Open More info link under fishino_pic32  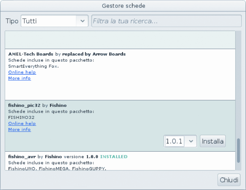[x=19, y=130]
